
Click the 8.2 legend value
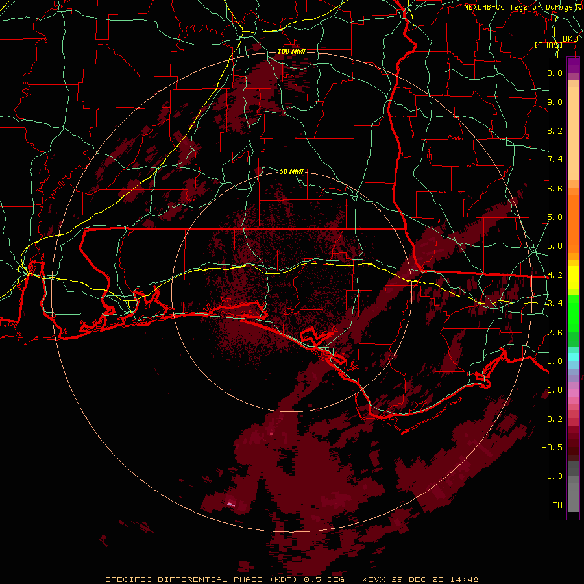[x=555, y=130]
